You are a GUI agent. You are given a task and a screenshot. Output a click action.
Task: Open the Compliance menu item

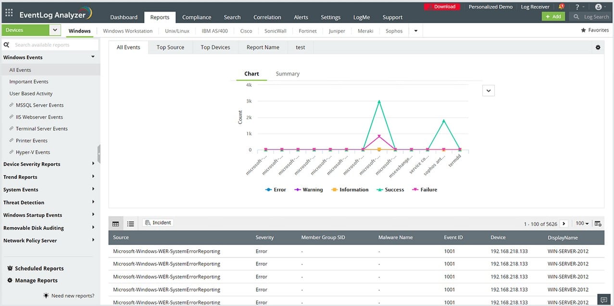pos(196,17)
